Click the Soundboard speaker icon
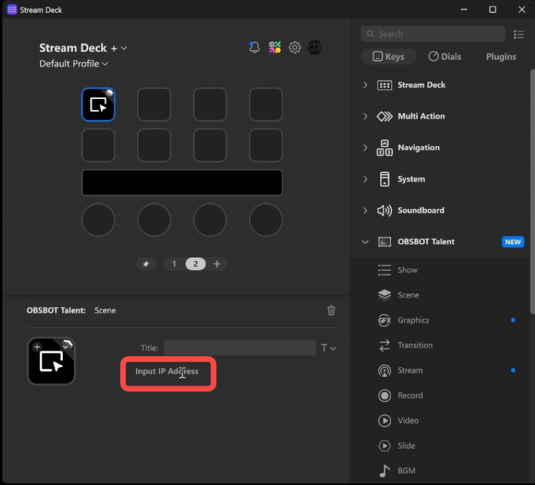 tap(385, 210)
